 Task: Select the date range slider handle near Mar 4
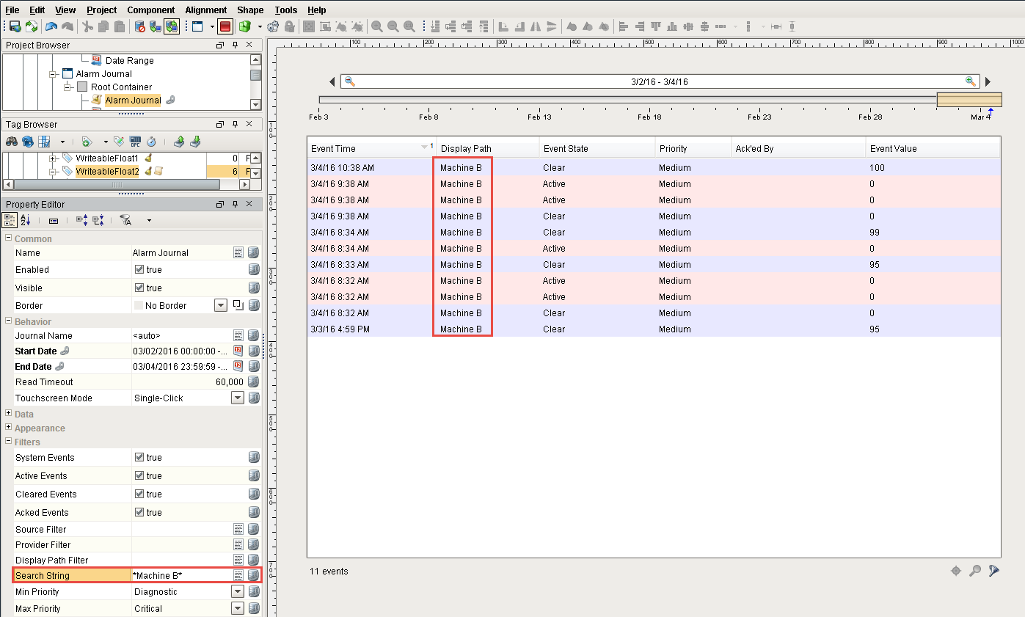click(x=969, y=99)
